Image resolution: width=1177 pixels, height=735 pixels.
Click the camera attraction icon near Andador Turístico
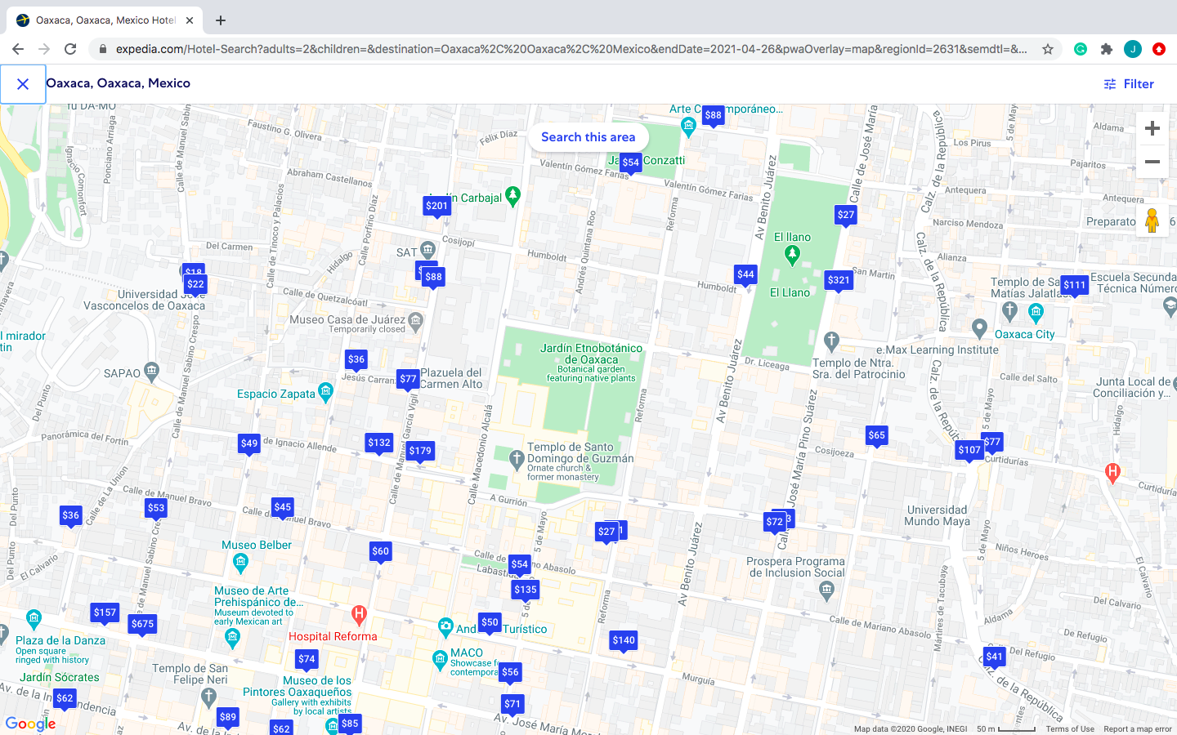(x=445, y=627)
